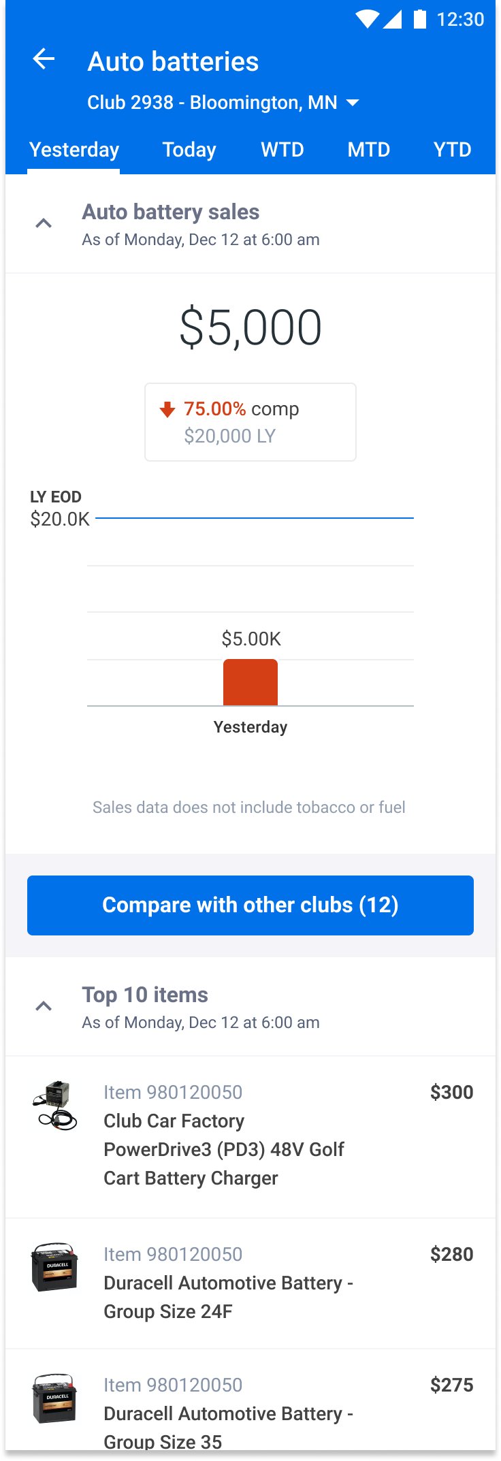Open the MTD tab
This screenshot has width=501, height=1461.
(369, 150)
